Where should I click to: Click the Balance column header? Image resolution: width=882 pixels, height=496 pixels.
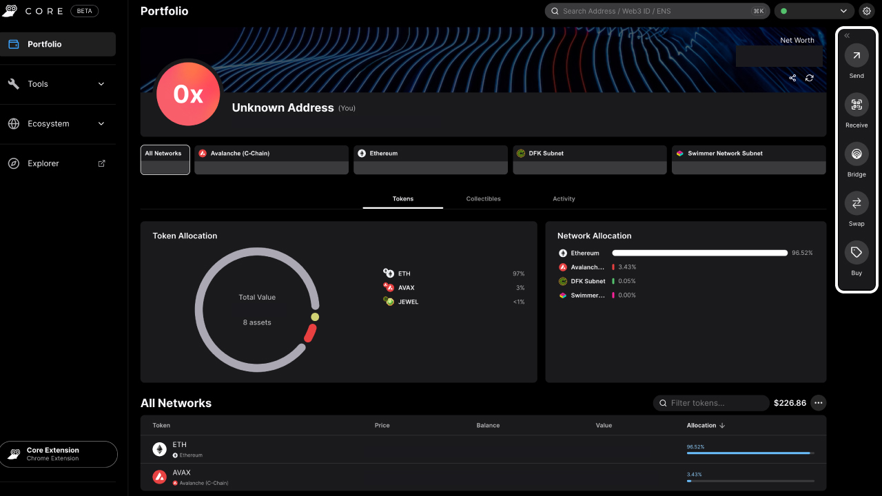click(488, 426)
